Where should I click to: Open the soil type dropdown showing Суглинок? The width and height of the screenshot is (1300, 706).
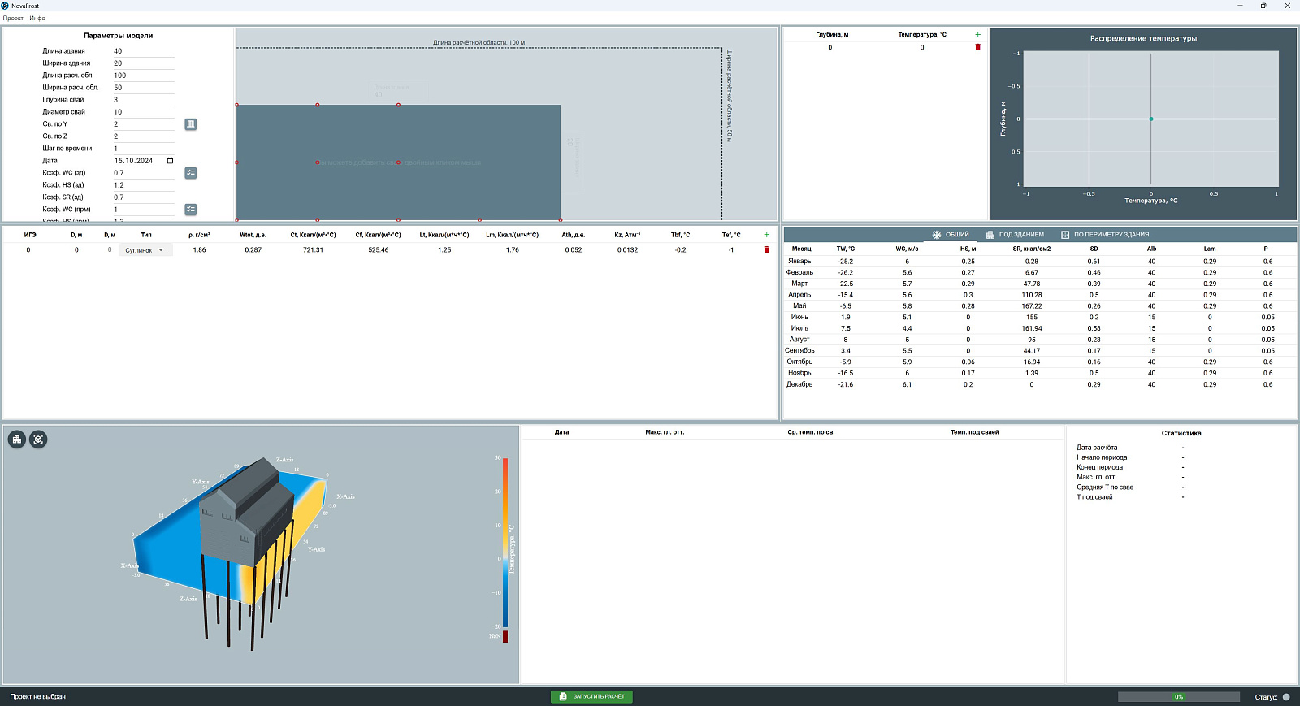145,250
